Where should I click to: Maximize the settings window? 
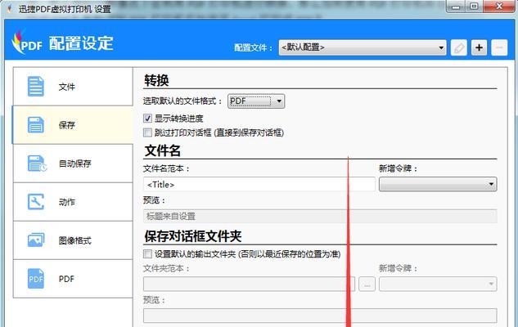[x=474, y=7]
